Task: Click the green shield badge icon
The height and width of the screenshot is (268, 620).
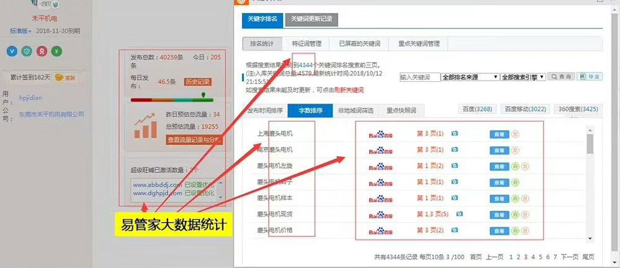Action: tap(27, 51)
